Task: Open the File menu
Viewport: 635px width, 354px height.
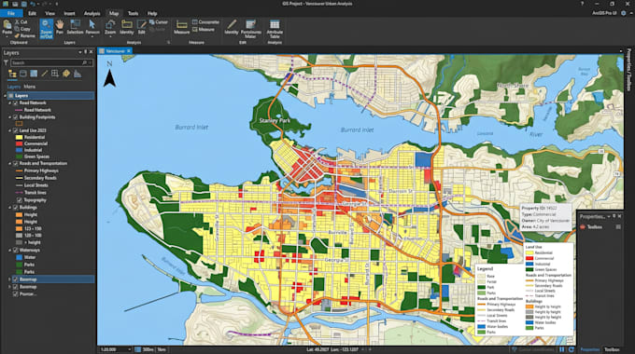Action: click(11, 13)
